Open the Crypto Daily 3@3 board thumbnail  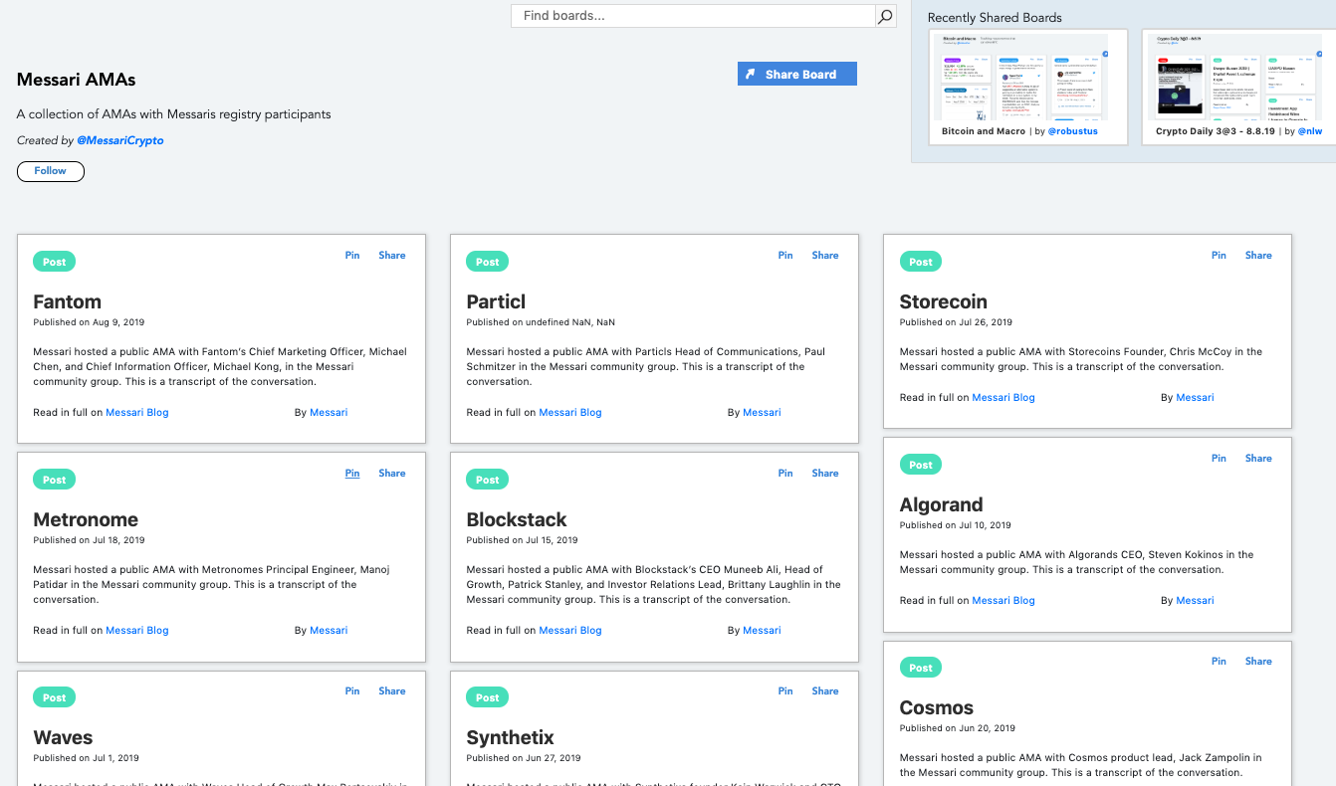1237,79
